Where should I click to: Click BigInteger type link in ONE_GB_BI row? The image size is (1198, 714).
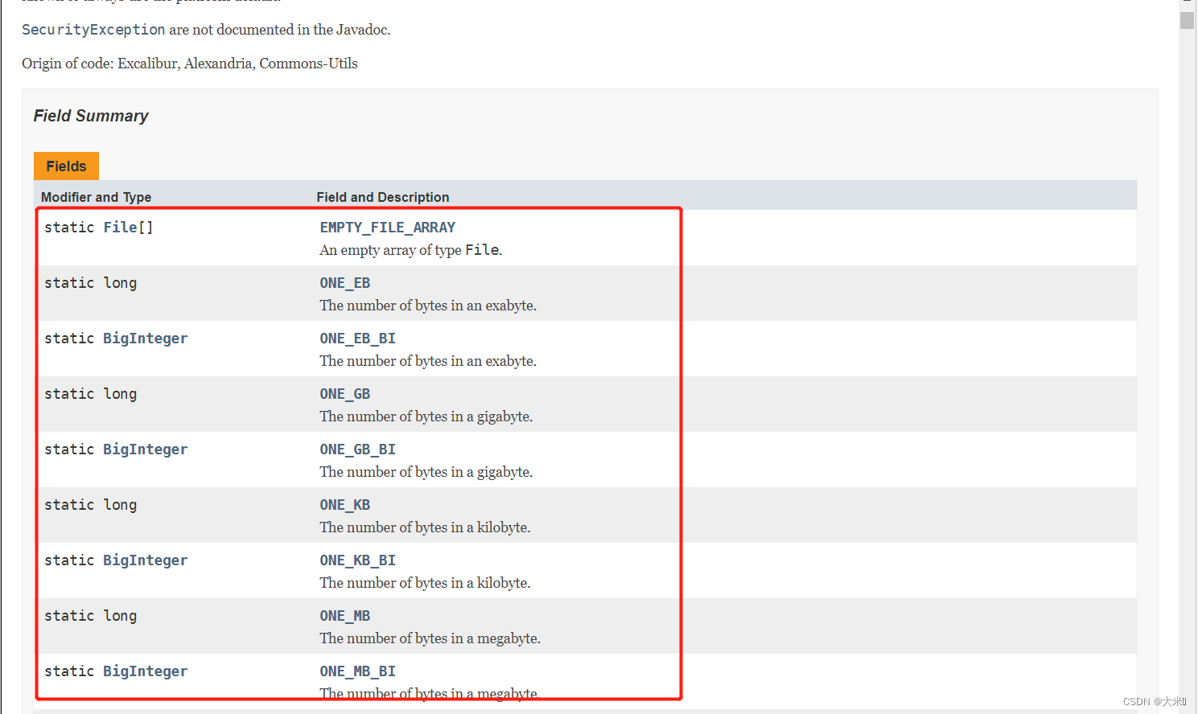pyautogui.click(x=146, y=449)
